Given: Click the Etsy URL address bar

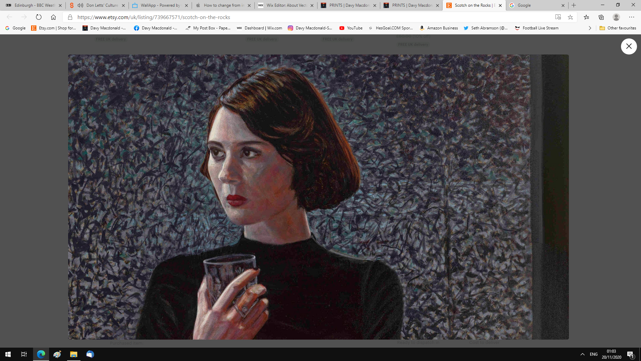Looking at the screenshot, I should 234,17.
